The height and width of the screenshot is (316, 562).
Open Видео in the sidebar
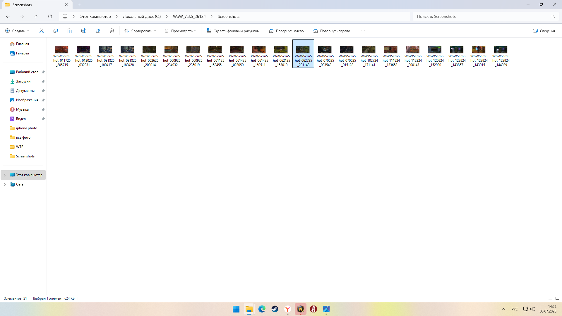(x=23, y=119)
